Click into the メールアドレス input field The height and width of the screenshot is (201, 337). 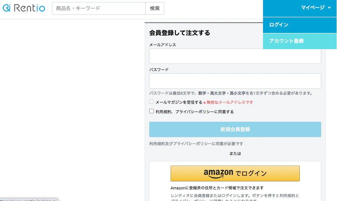point(235,56)
